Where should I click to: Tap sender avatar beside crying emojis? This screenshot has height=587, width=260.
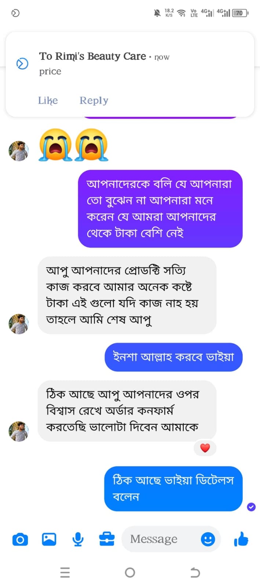tap(18, 151)
